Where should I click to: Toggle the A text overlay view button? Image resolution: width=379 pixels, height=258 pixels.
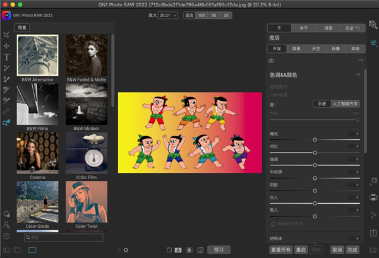click(178, 250)
